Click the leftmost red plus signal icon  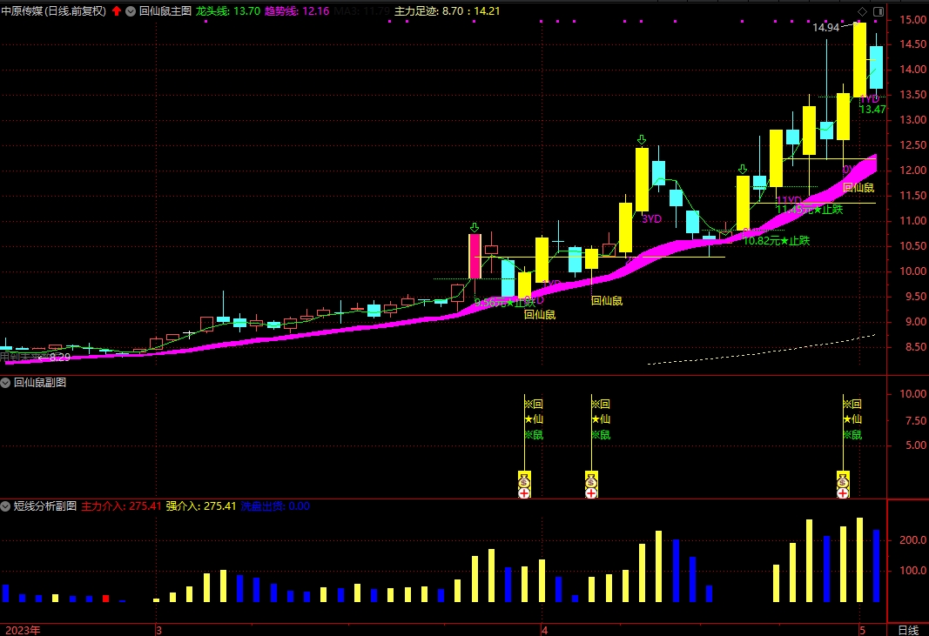click(x=524, y=492)
